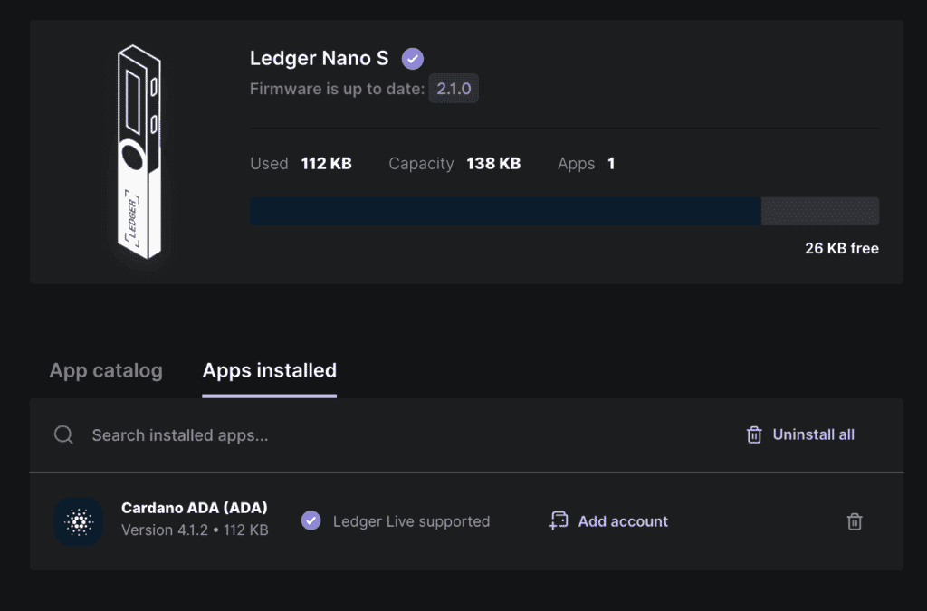Click the search magnifier icon
Viewport: 927px width, 611px height.
[x=63, y=434]
